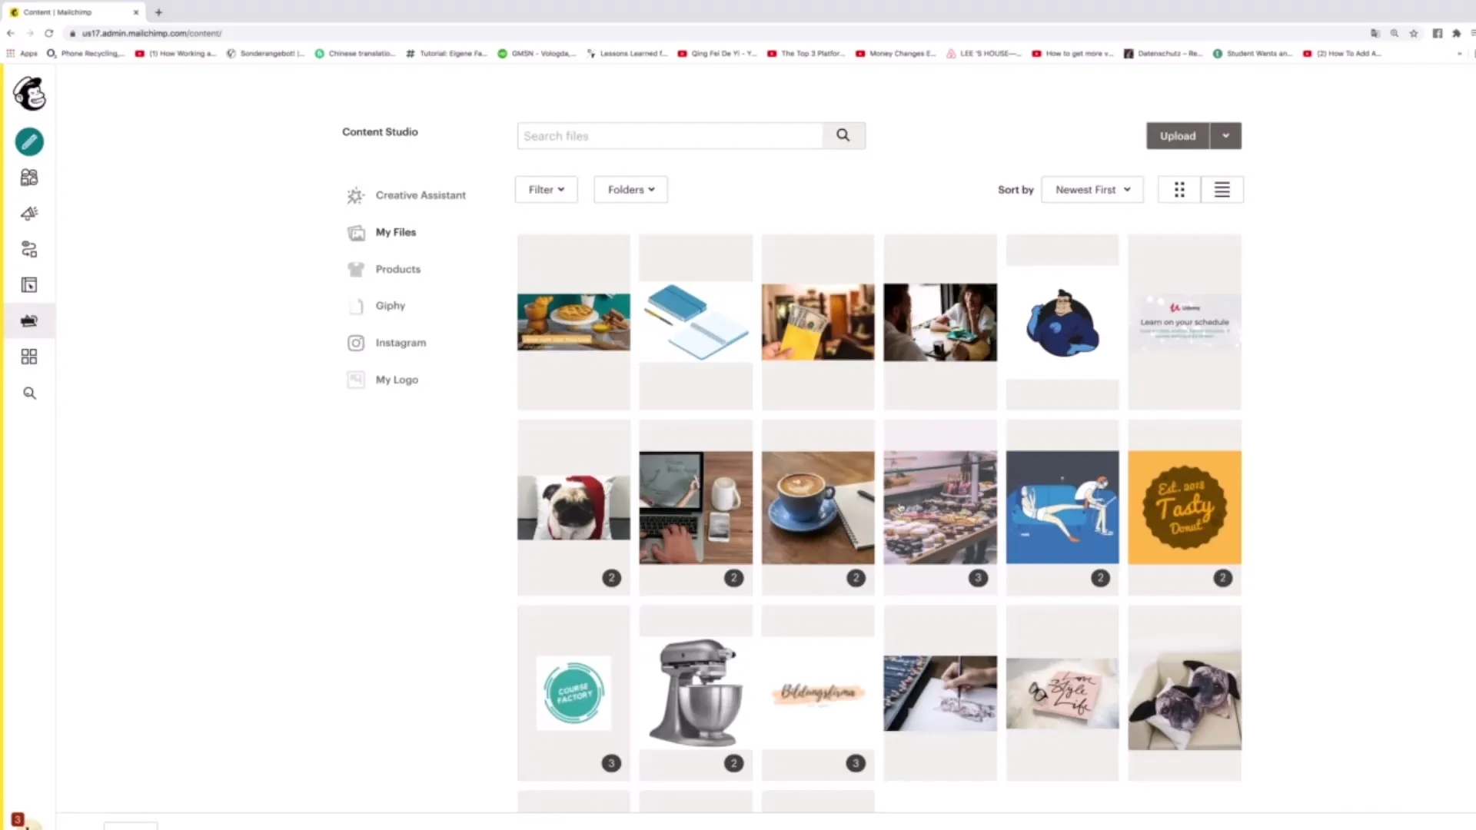Screen dimensions: 1476x830
Task: Click the Search magnifying glass icon
Action: (843, 136)
